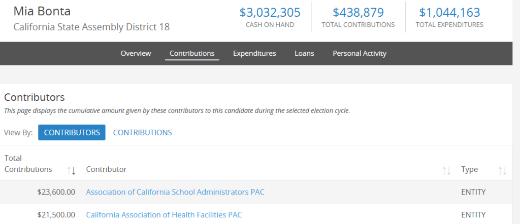Viewport: 520px width, 224px height.
Task: Select the Contributions tab in navigation bar
Action: tap(192, 53)
